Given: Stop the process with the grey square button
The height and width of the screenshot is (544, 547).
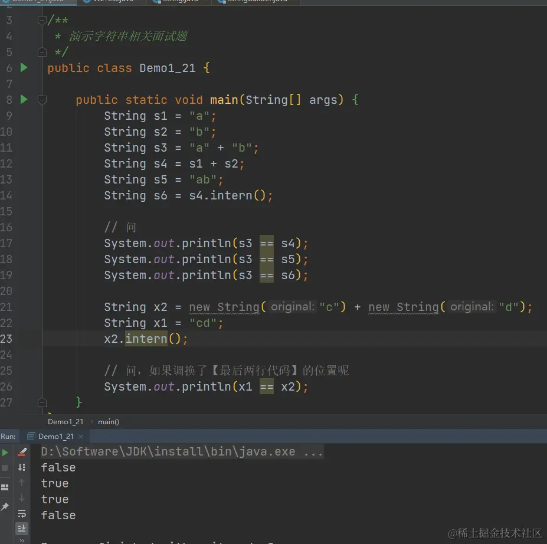Looking at the screenshot, I should pos(5,468).
